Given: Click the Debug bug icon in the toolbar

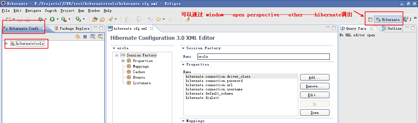Looking at the screenshot, I should coord(40,19).
